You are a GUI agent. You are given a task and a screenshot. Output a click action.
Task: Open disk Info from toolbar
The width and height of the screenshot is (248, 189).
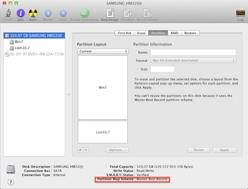tap(20, 13)
